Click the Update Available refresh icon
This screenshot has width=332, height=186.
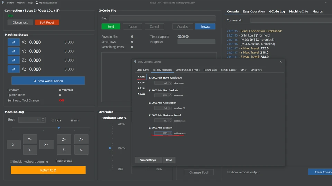pos(37,3)
